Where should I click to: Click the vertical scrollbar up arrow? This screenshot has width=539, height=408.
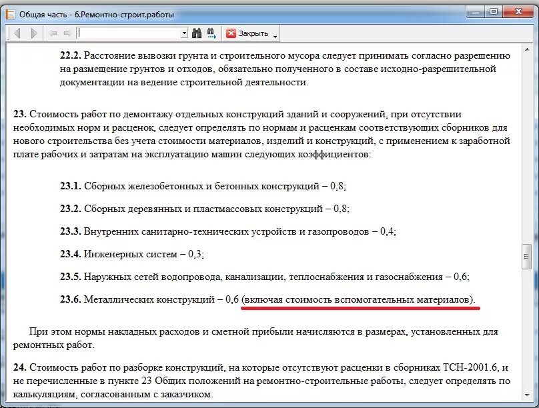pos(527,50)
